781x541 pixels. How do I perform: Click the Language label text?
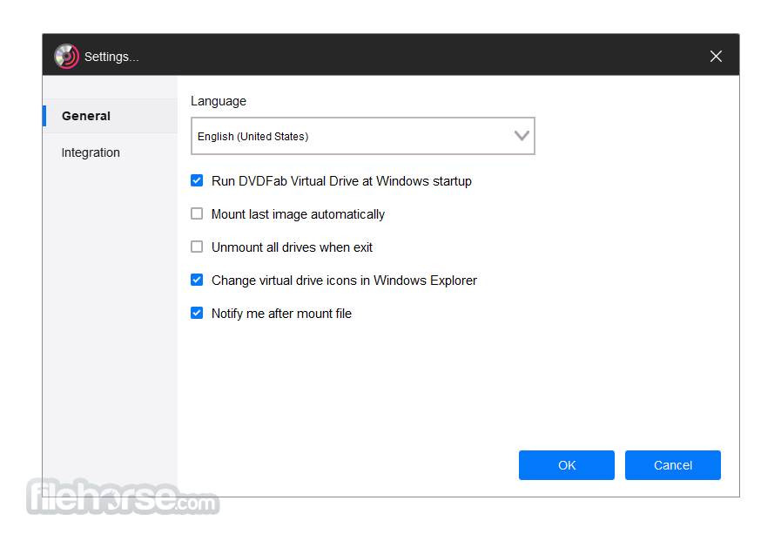pyautogui.click(x=219, y=101)
